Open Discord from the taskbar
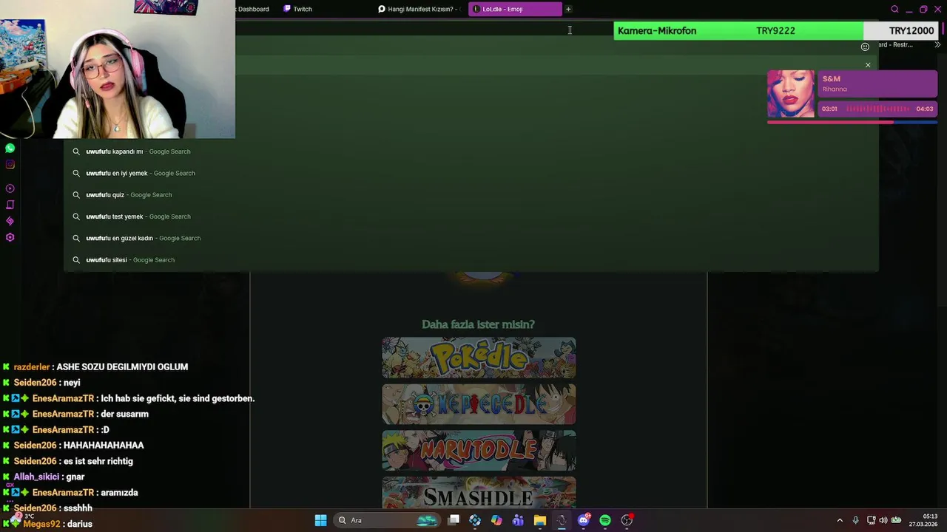 point(584,520)
